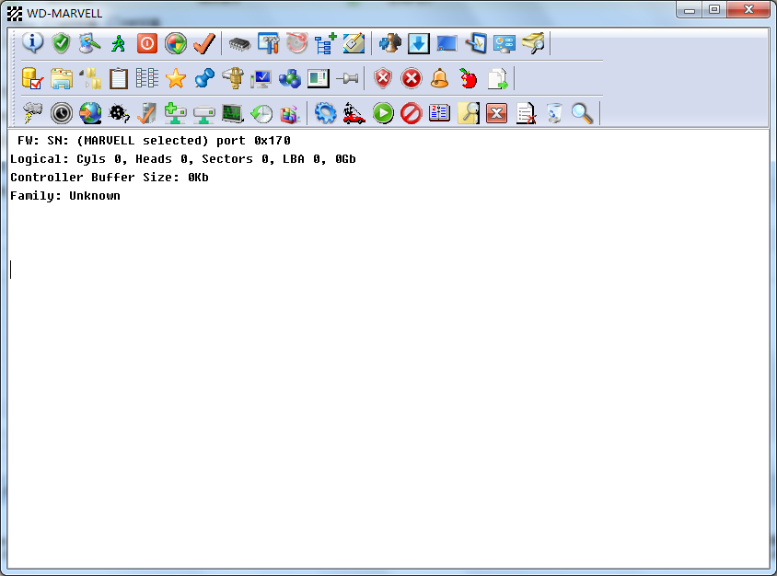Click the green running man icon

(x=118, y=43)
